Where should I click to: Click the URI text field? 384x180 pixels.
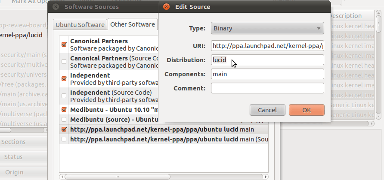267,45
